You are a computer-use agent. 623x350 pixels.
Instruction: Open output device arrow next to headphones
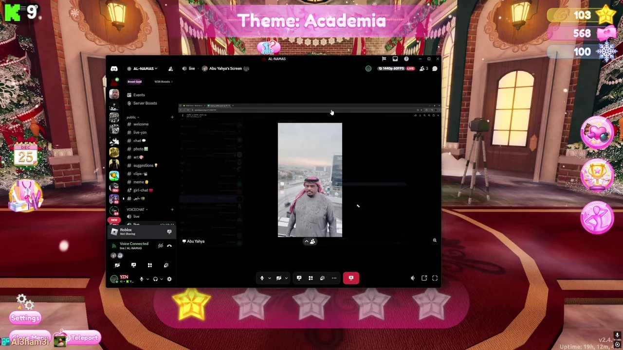pyautogui.click(x=162, y=279)
